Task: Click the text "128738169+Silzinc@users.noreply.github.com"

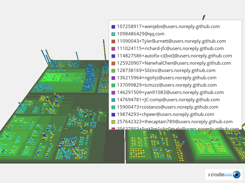Action: click(166, 70)
